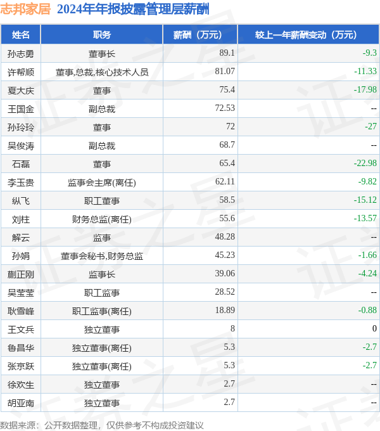Select the name 石磊

(x=21, y=164)
